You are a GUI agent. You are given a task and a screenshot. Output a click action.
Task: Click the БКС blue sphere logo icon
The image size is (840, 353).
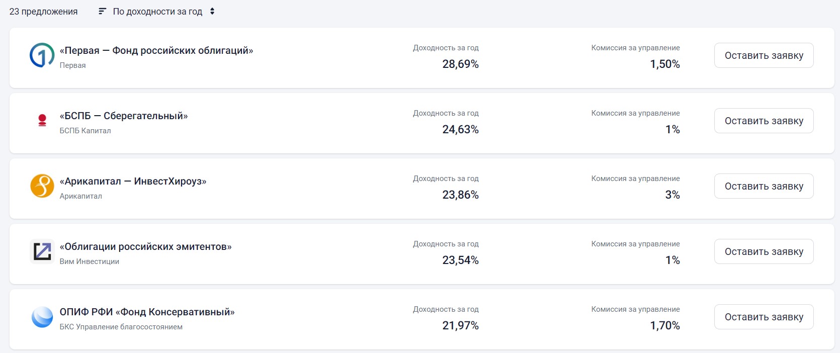(42, 317)
